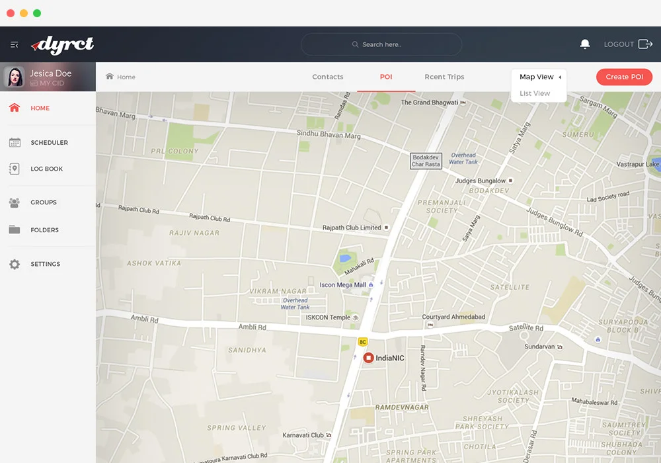Collapse the sidebar using the hamburger icon
Viewport: 661px width, 463px height.
[14, 44]
